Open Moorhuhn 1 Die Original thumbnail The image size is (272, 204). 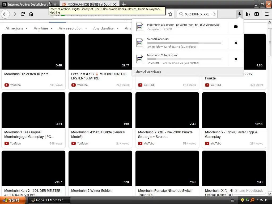33,110
